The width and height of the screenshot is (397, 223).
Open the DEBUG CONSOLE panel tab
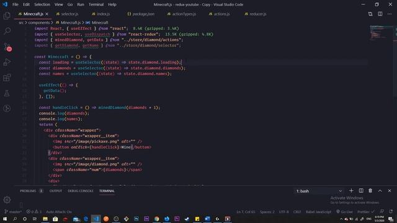click(x=81, y=191)
